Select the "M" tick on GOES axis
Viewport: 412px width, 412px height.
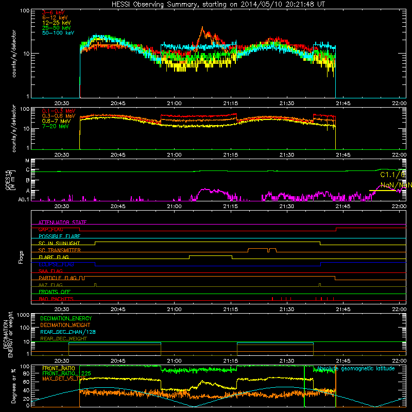click(27, 161)
